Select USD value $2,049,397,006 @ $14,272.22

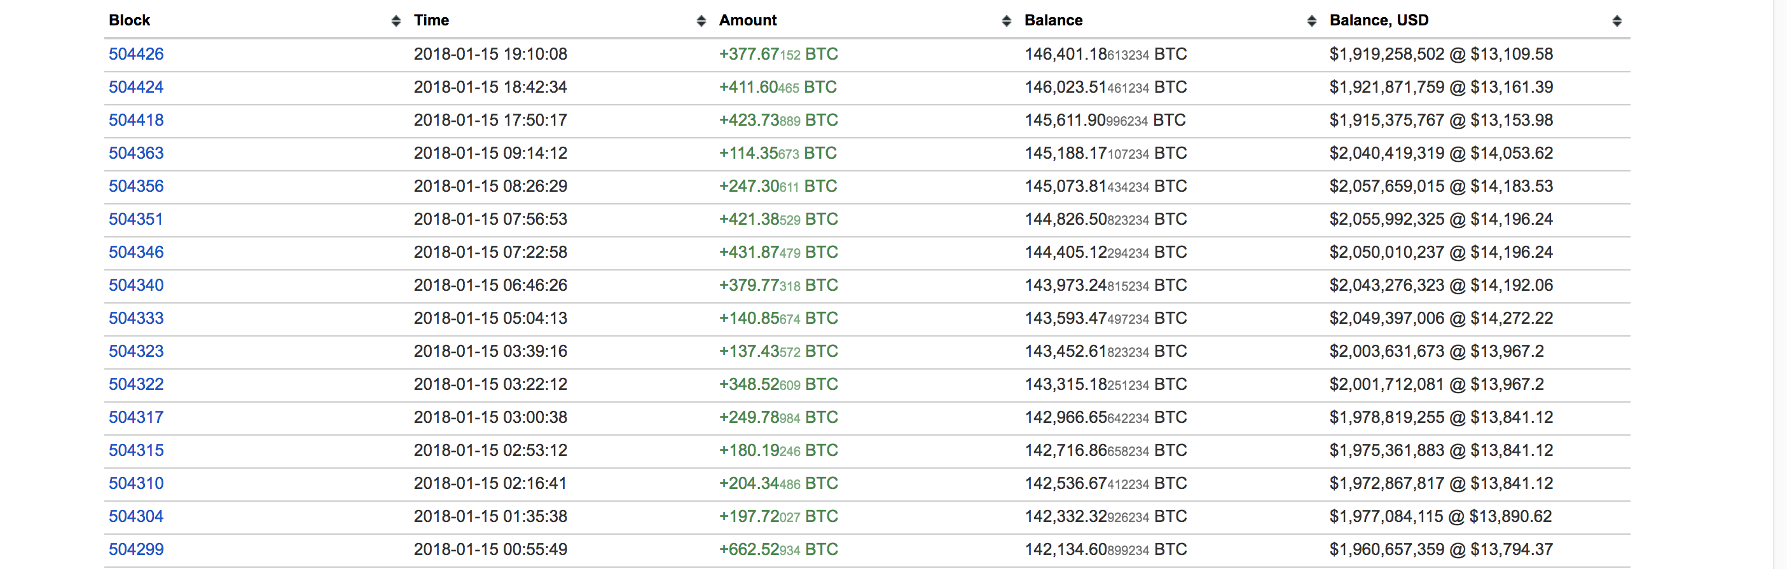pyautogui.click(x=1441, y=318)
